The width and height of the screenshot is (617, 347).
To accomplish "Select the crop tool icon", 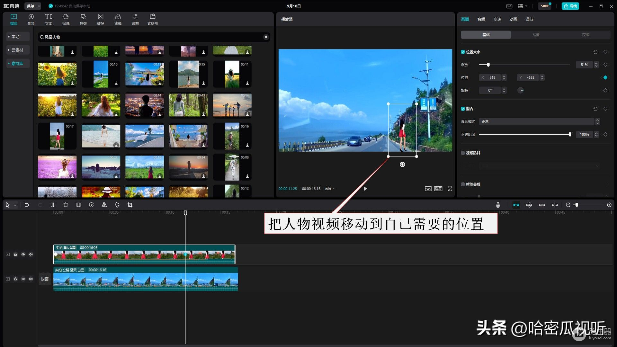I will point(130,205).
